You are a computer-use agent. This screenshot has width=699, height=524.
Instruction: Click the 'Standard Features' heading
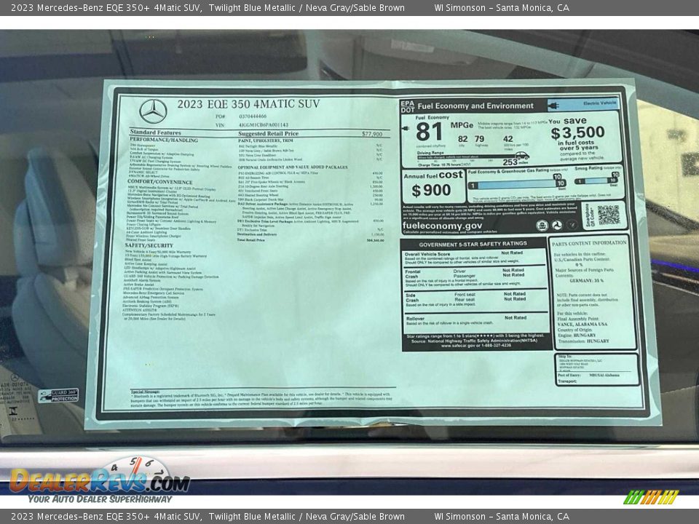(x=155, y=132)
